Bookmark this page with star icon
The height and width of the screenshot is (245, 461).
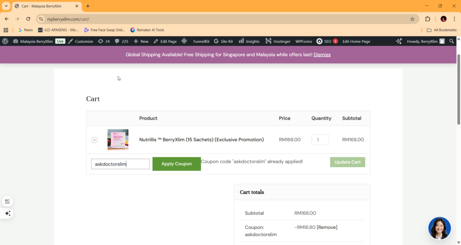[412, 19]
